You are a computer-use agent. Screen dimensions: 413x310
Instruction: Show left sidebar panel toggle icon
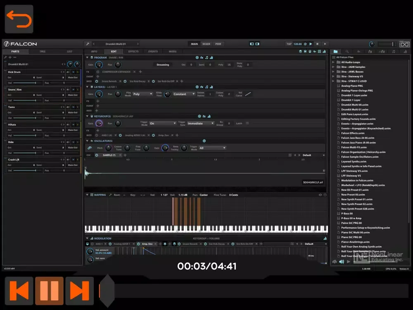coord(252,44)
